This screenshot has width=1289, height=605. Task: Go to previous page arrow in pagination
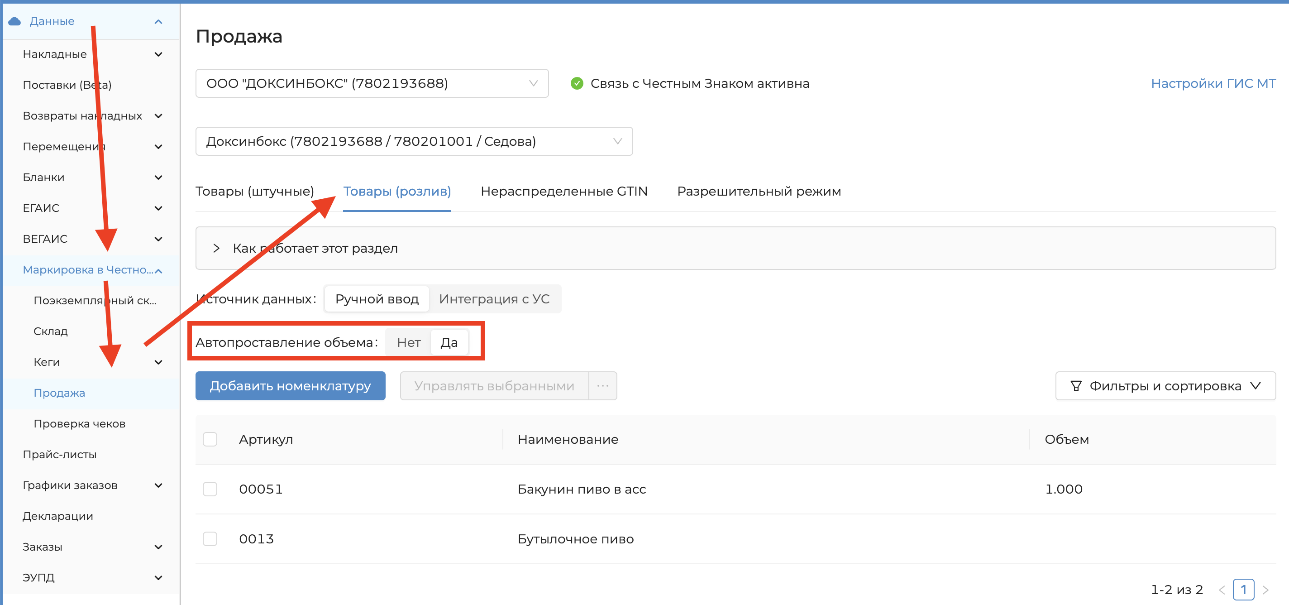click(x=1222, y=590)
